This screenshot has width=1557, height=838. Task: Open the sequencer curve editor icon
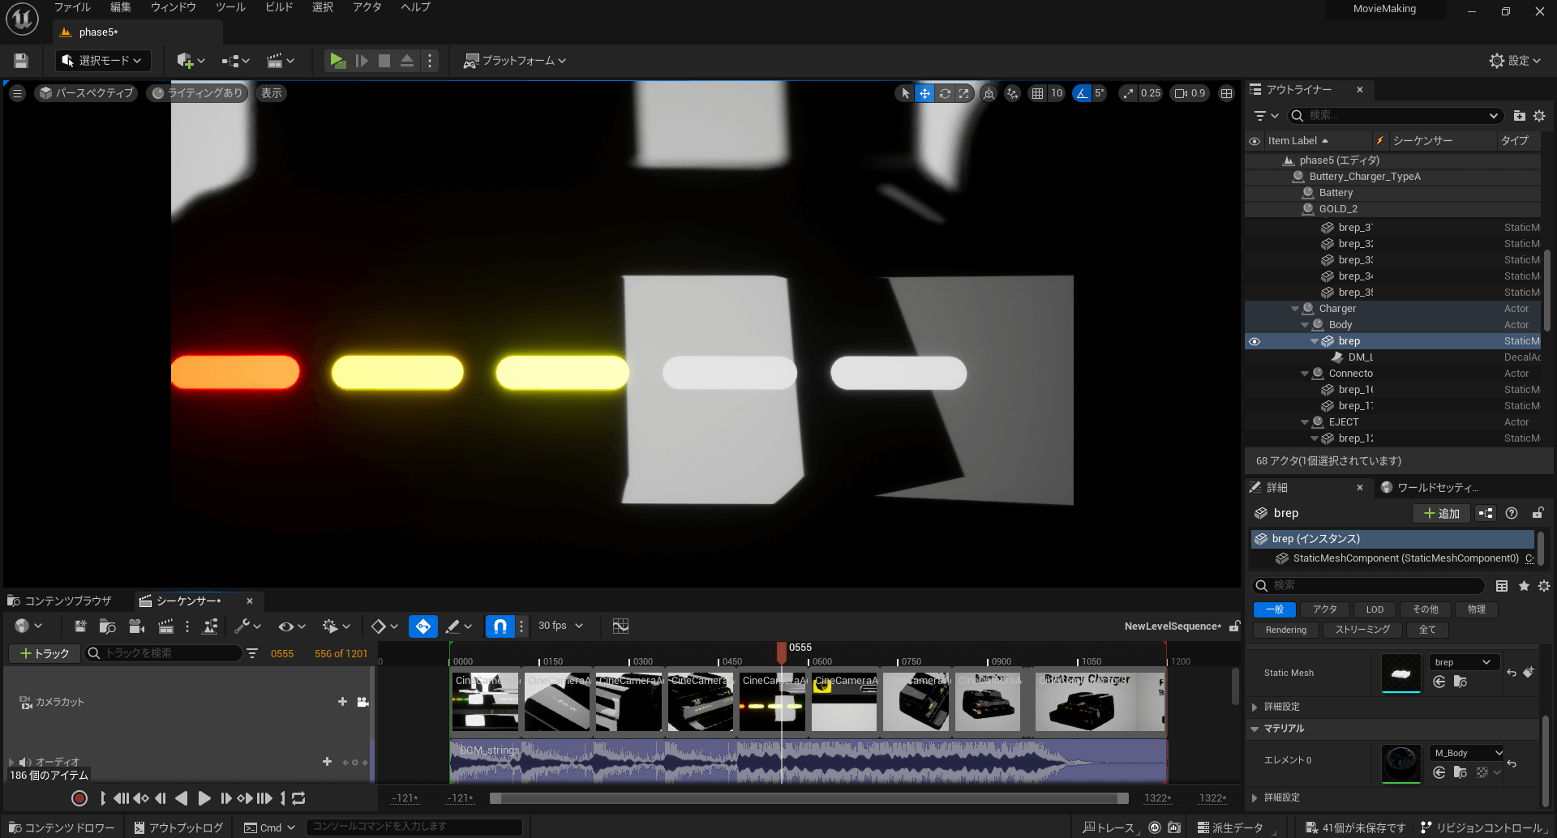click(x=620, y=626)
